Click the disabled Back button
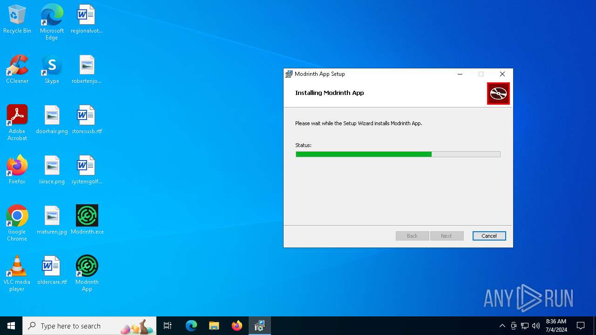596x335 pixels. click(412, 236)
